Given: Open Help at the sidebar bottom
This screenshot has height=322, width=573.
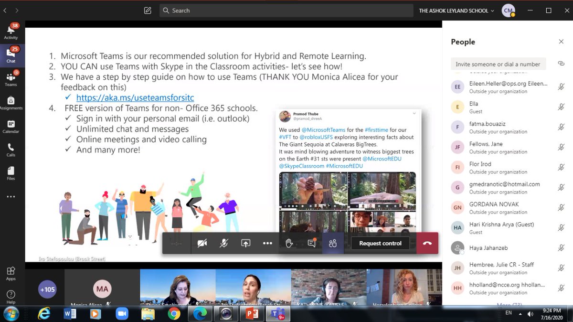Looking at the screenshot, I should [x=11, y=296].
